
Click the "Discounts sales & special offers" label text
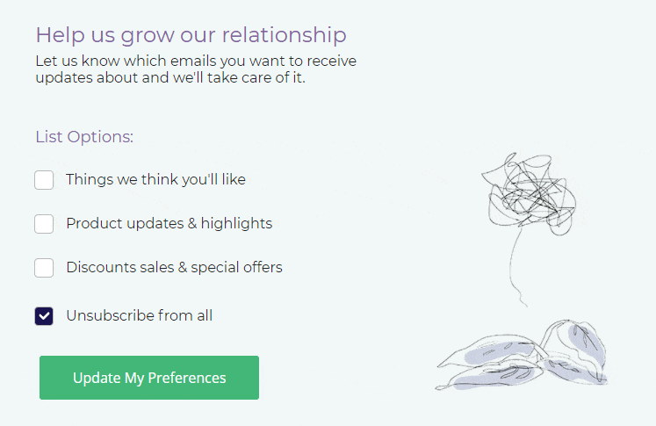coord(174,268)
